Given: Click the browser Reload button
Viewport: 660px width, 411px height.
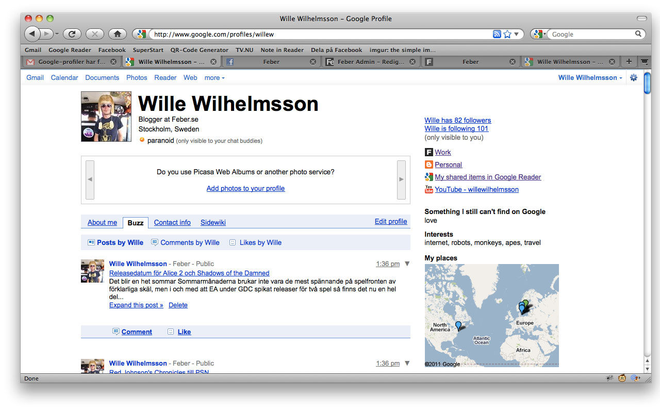Looking at the screenshot, I should point(72,34).
